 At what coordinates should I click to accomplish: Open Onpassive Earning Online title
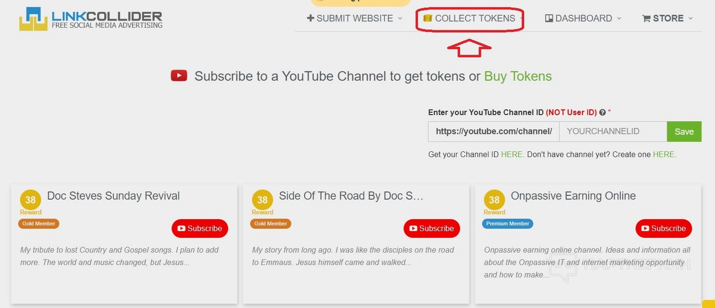coord(573,196)
